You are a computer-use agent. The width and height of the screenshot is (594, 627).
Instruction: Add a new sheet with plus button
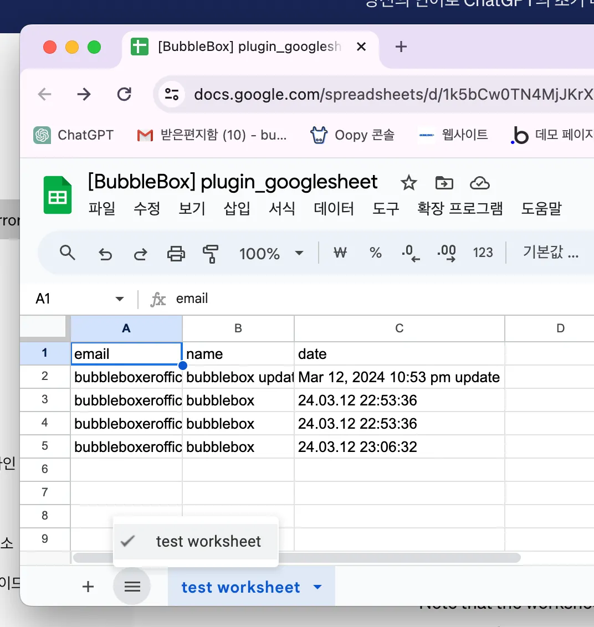(x=88, y=587)
